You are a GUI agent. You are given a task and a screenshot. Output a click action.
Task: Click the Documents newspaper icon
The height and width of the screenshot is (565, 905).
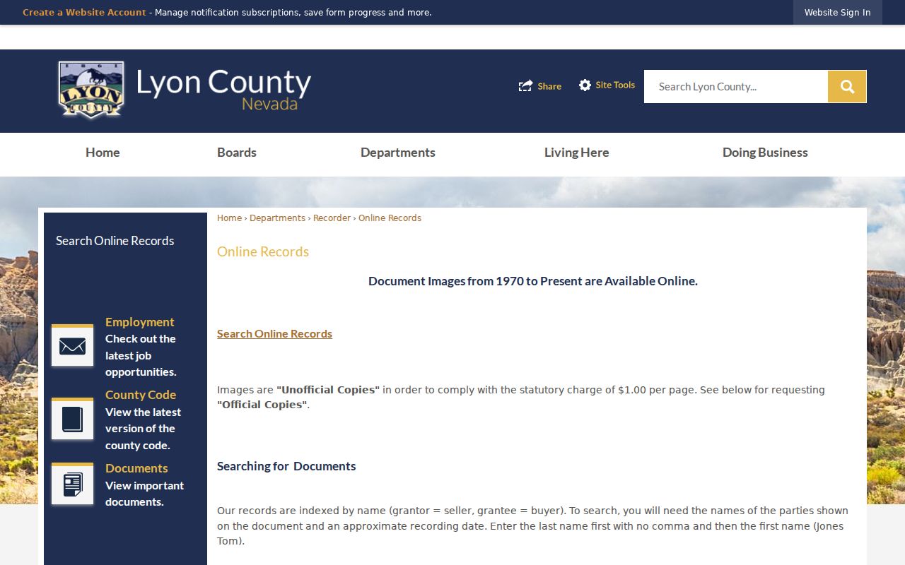72,484
